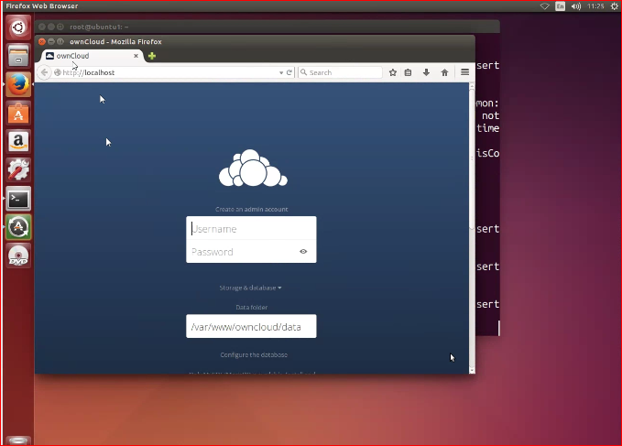
Task: Show bookmarks list icon
Action: 408,72
